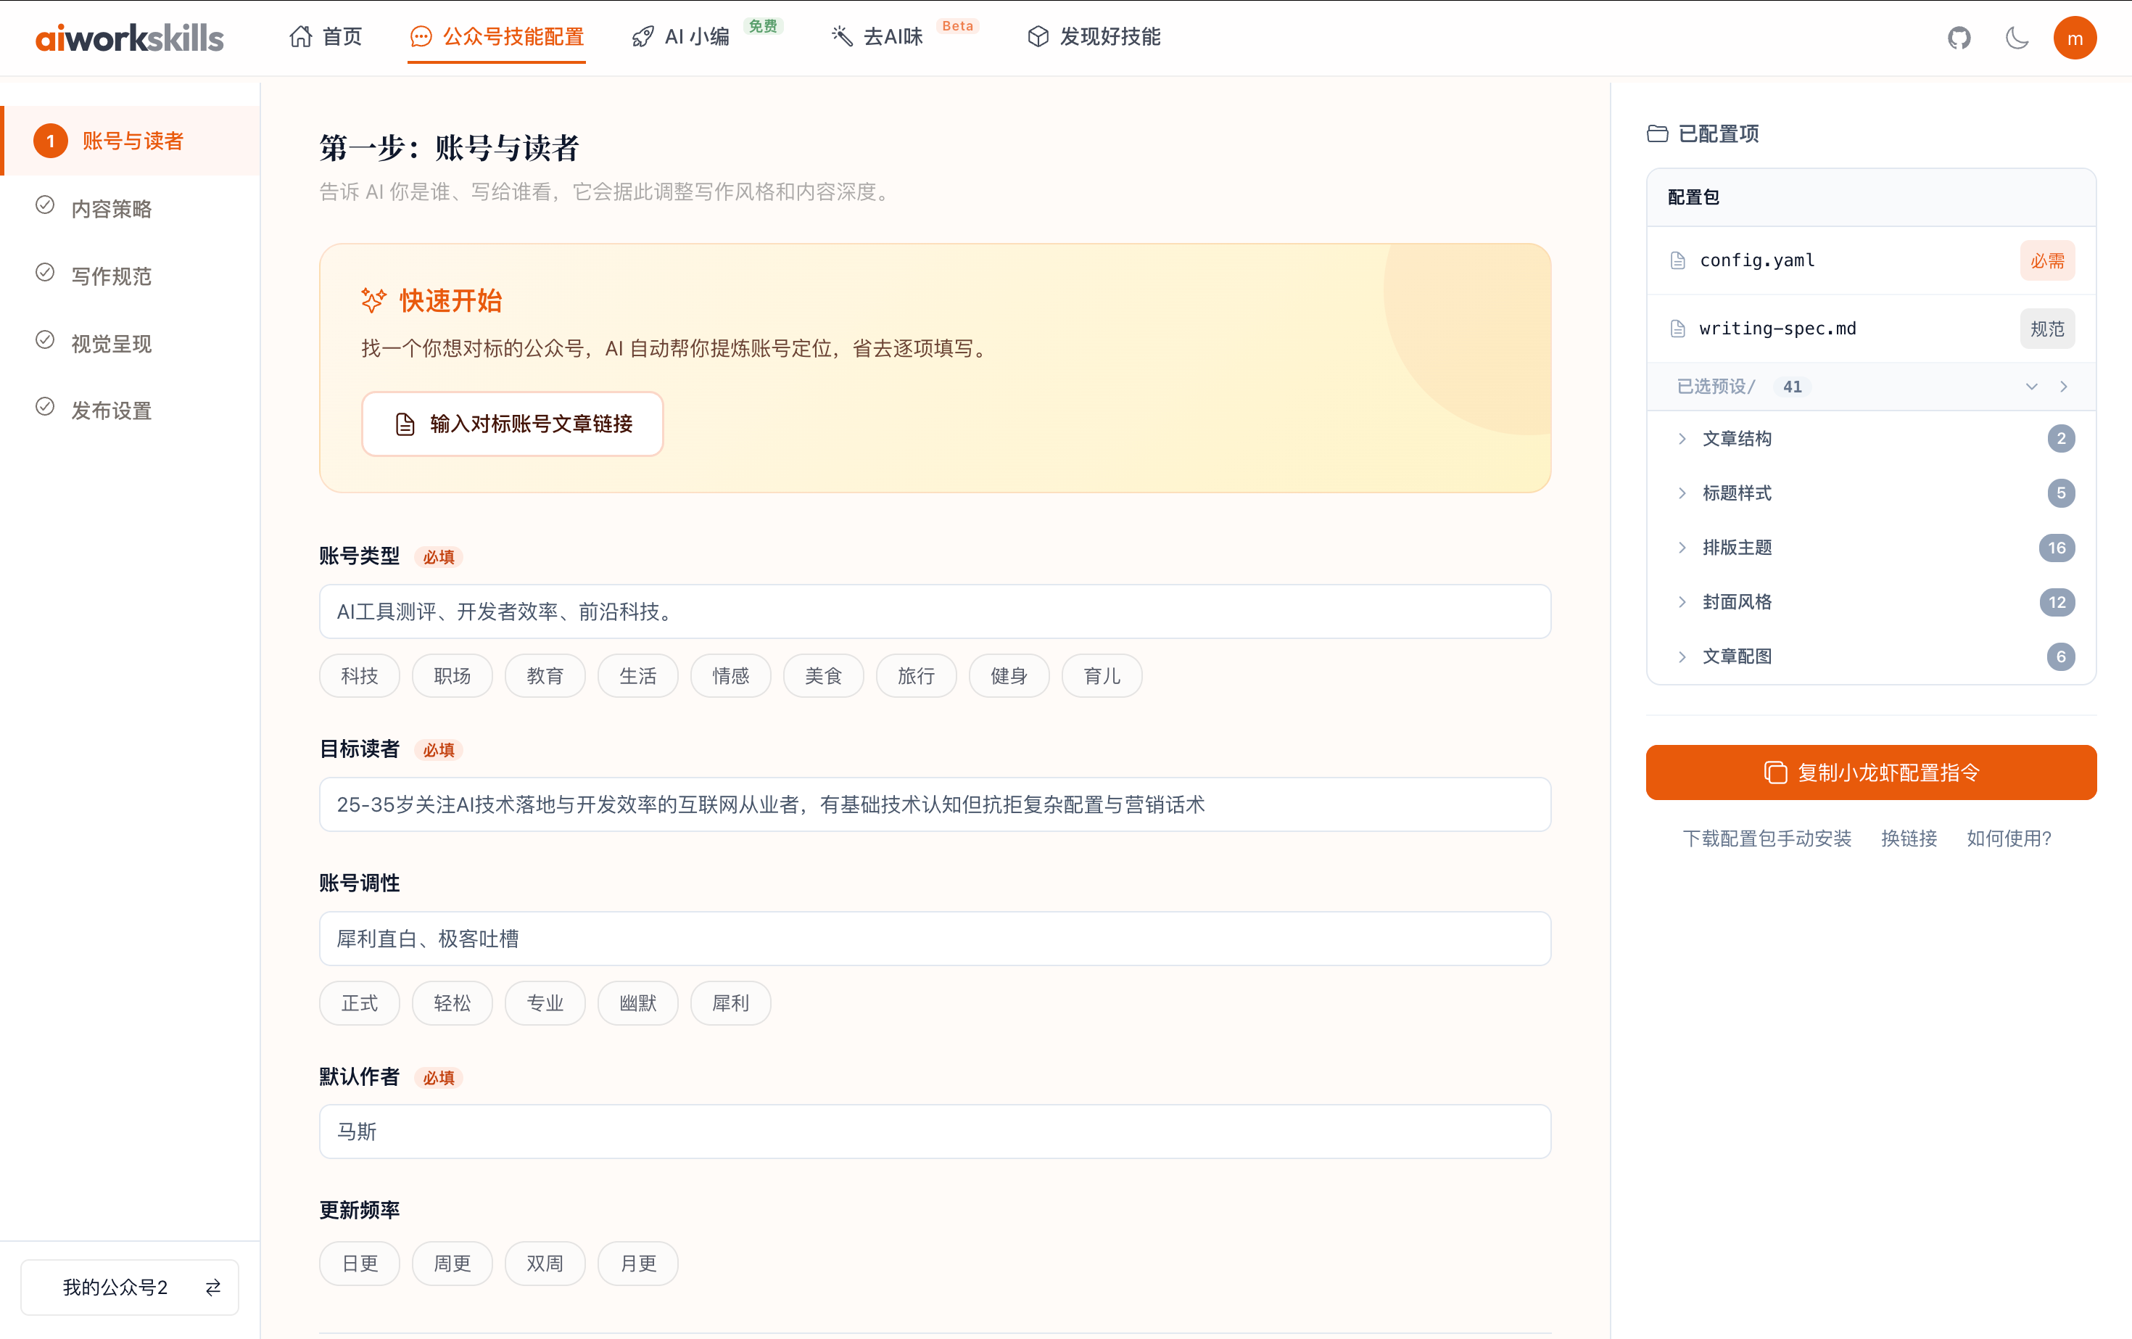Choose 日更 update frequency
Image resolution: width=2132 pixels, height=1339 pixels.
point(360,1264)
